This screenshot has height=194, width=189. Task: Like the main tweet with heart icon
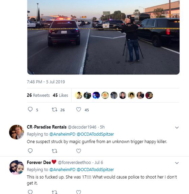[x=79, y=110]
